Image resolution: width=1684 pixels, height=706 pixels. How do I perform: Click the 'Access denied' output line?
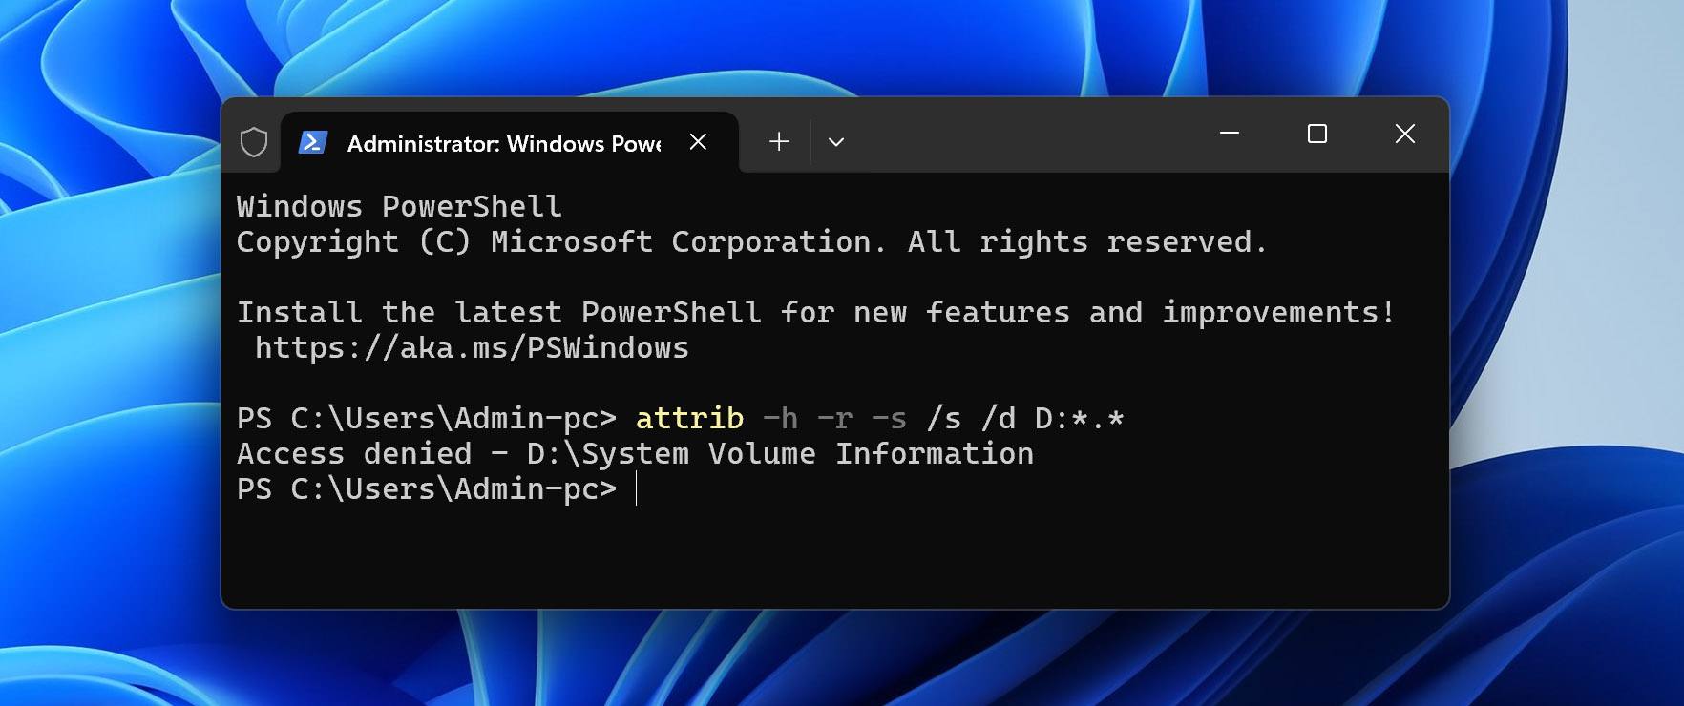click(x=635, y=454)
